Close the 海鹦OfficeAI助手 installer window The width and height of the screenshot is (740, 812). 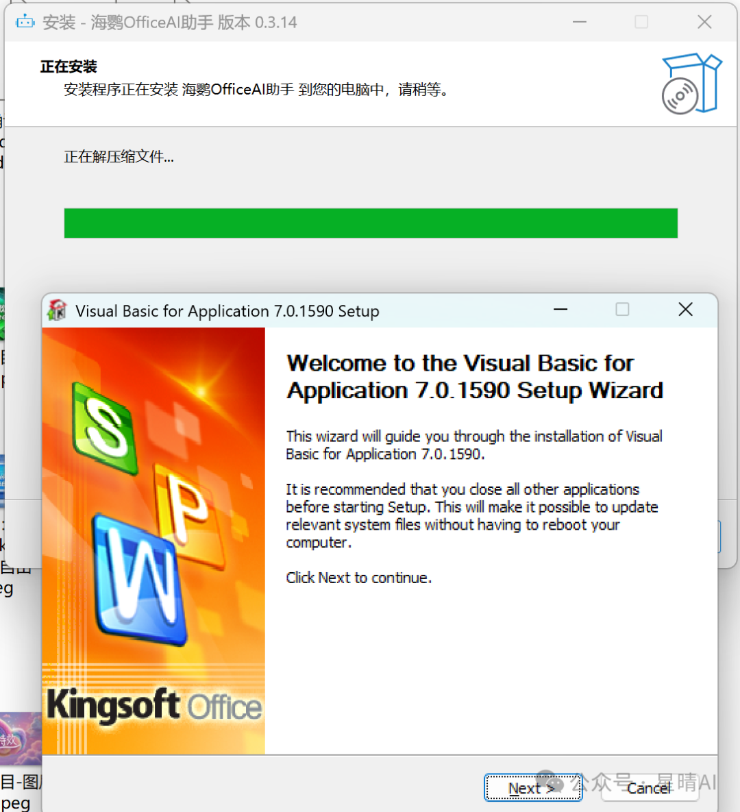(x=704, y=22)
